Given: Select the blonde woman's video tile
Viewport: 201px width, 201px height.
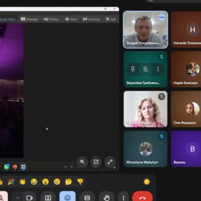Looking at the screenshot, I should (x=146, y=109).
